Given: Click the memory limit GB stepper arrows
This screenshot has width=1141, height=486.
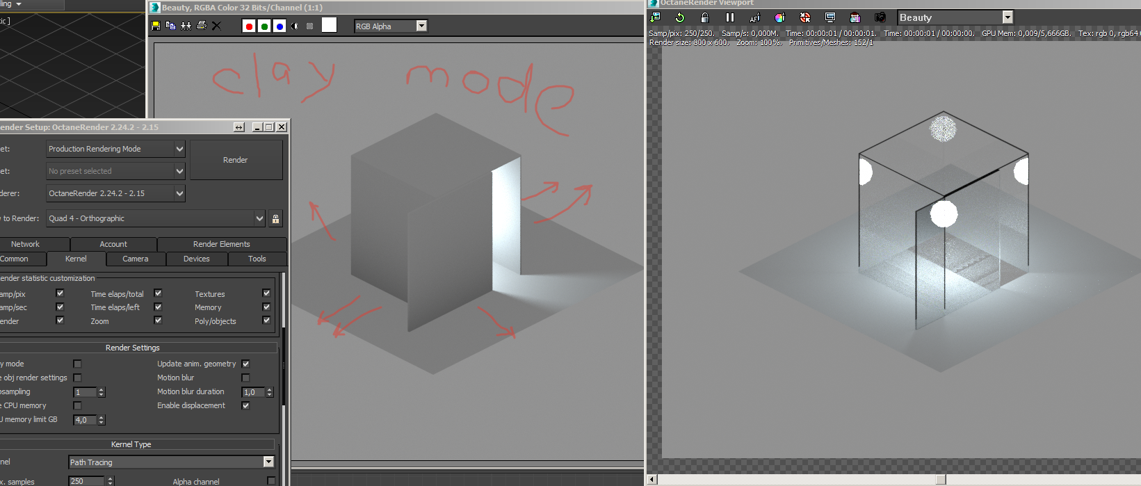Looking at the screenshot, I should point(102,420).
